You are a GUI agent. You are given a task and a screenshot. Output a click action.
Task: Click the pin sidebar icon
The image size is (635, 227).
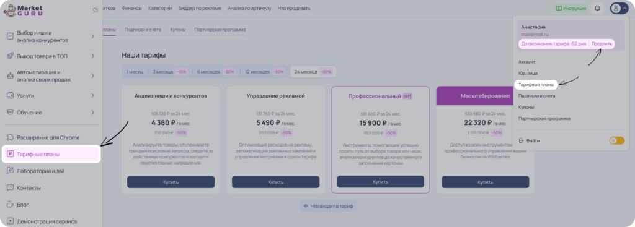tap(95, 10)
